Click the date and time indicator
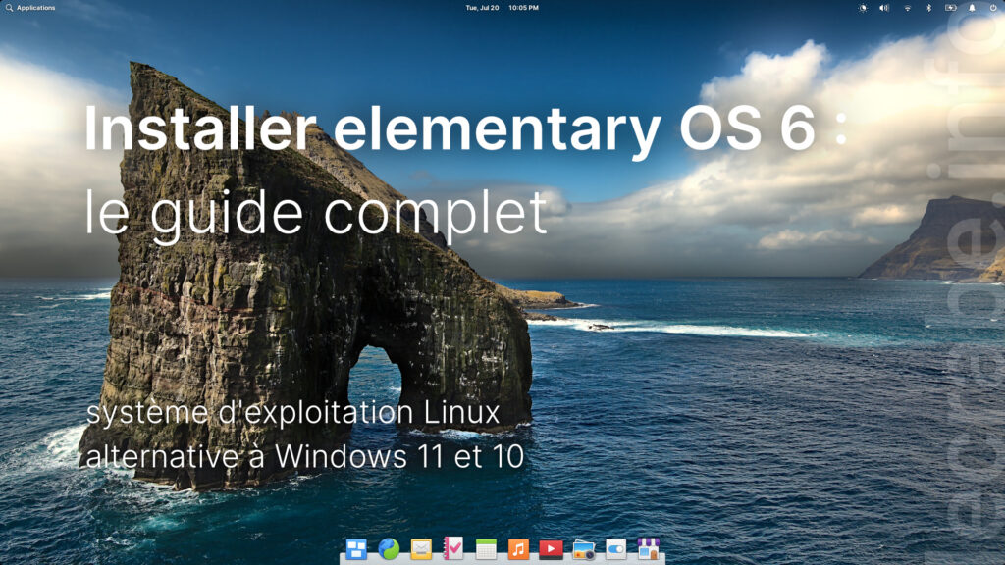 click(x=502, y=8)
